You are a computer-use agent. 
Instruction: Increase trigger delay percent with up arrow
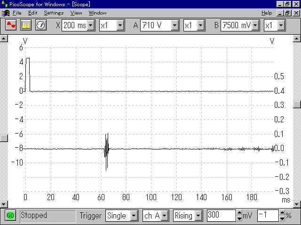click(282, 213)
